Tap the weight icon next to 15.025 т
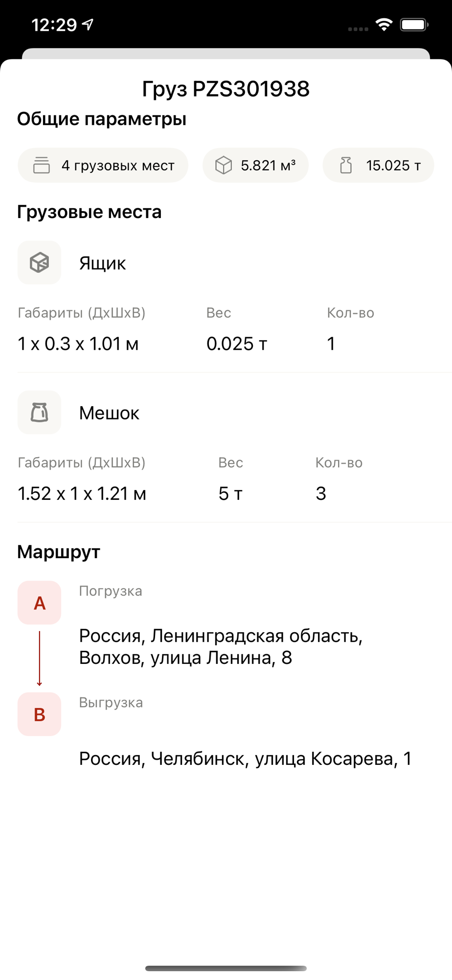 [x=346, y=165]
